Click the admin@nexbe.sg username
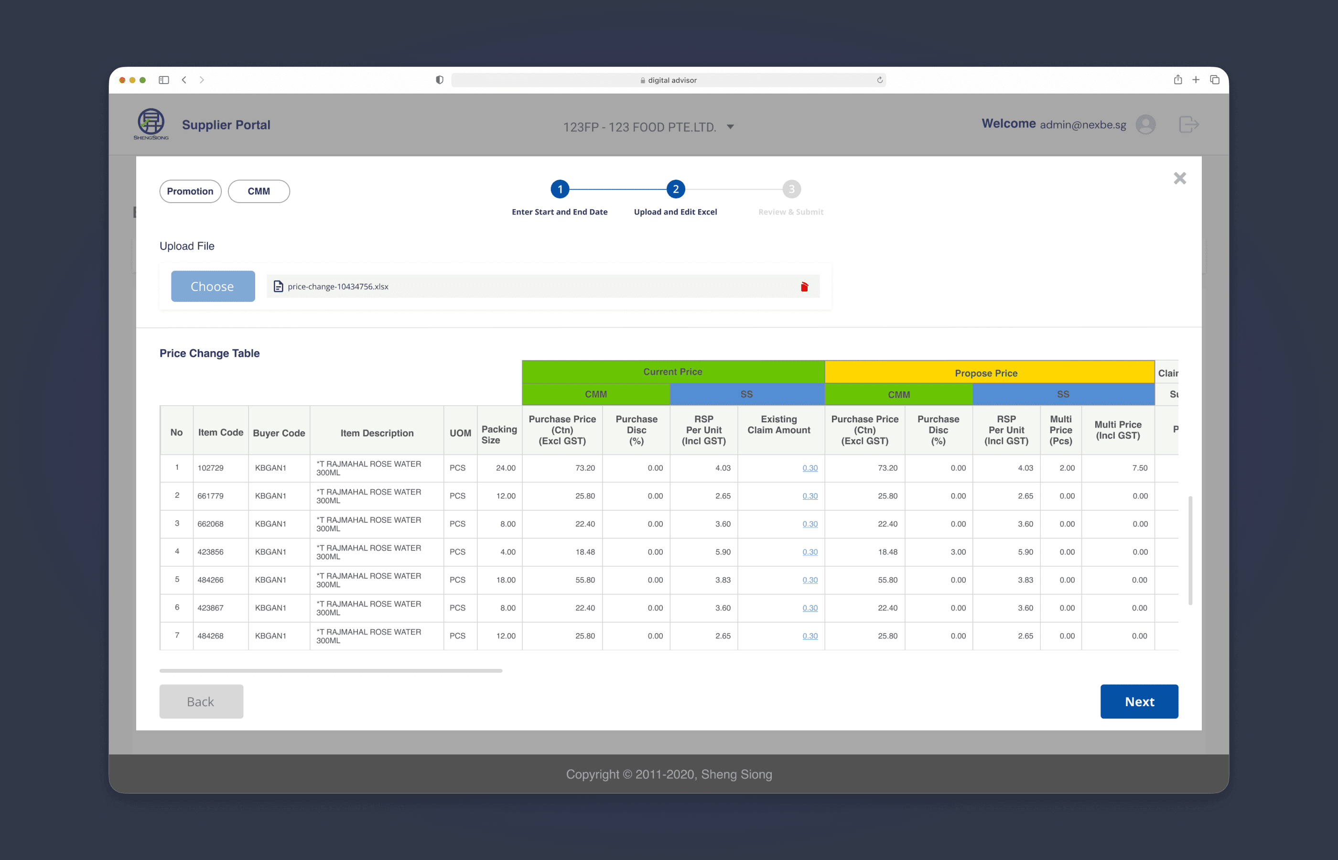This screenshot has width=1338, height=860. pos(1083,125)
